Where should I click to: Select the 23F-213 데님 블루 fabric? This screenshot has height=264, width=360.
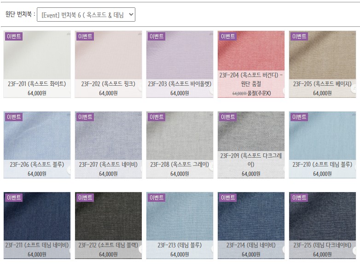coord(180,225)
